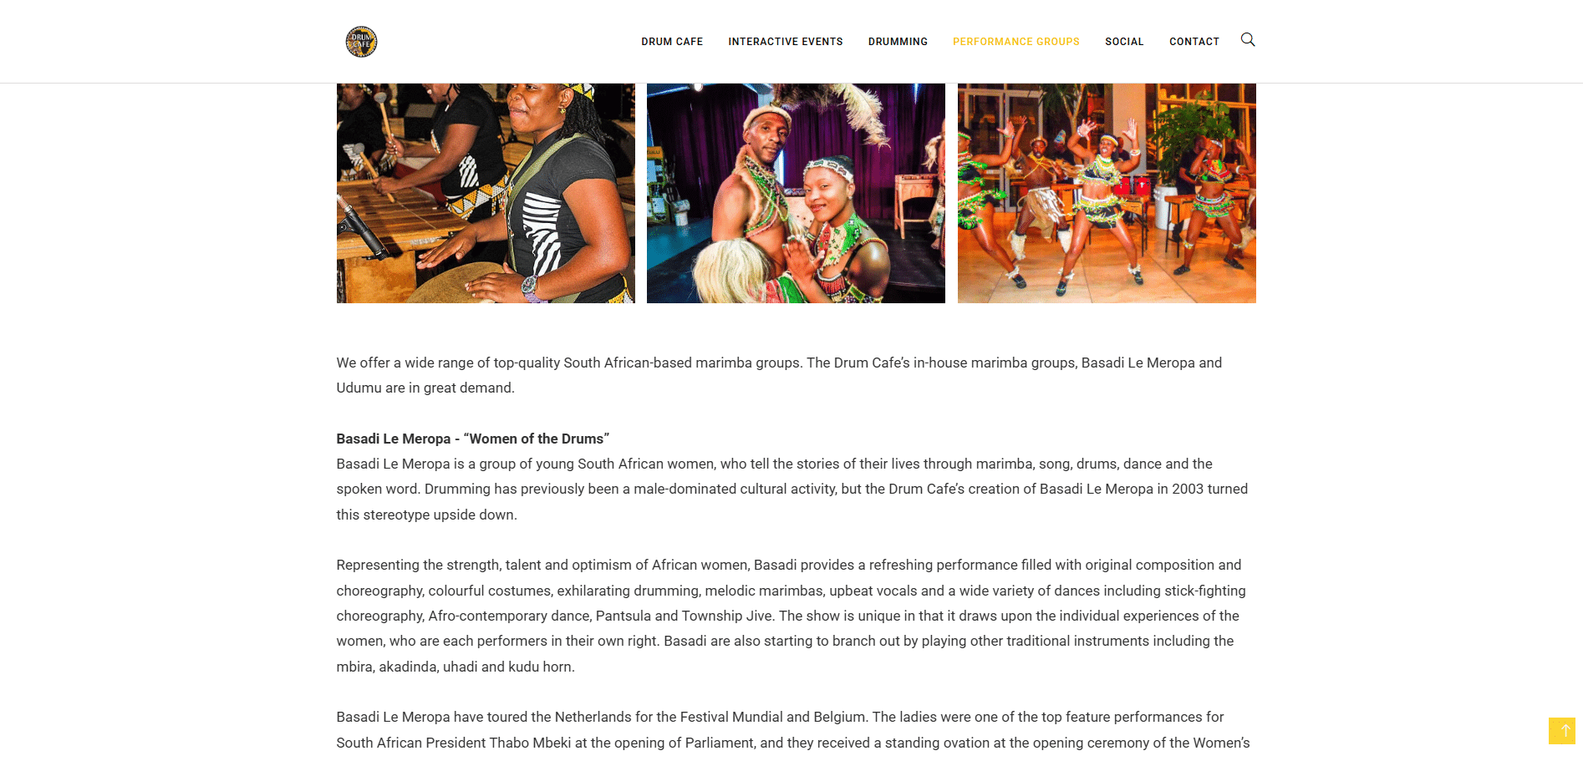Click the Drum Cafe logo icon

click(361, 42)
